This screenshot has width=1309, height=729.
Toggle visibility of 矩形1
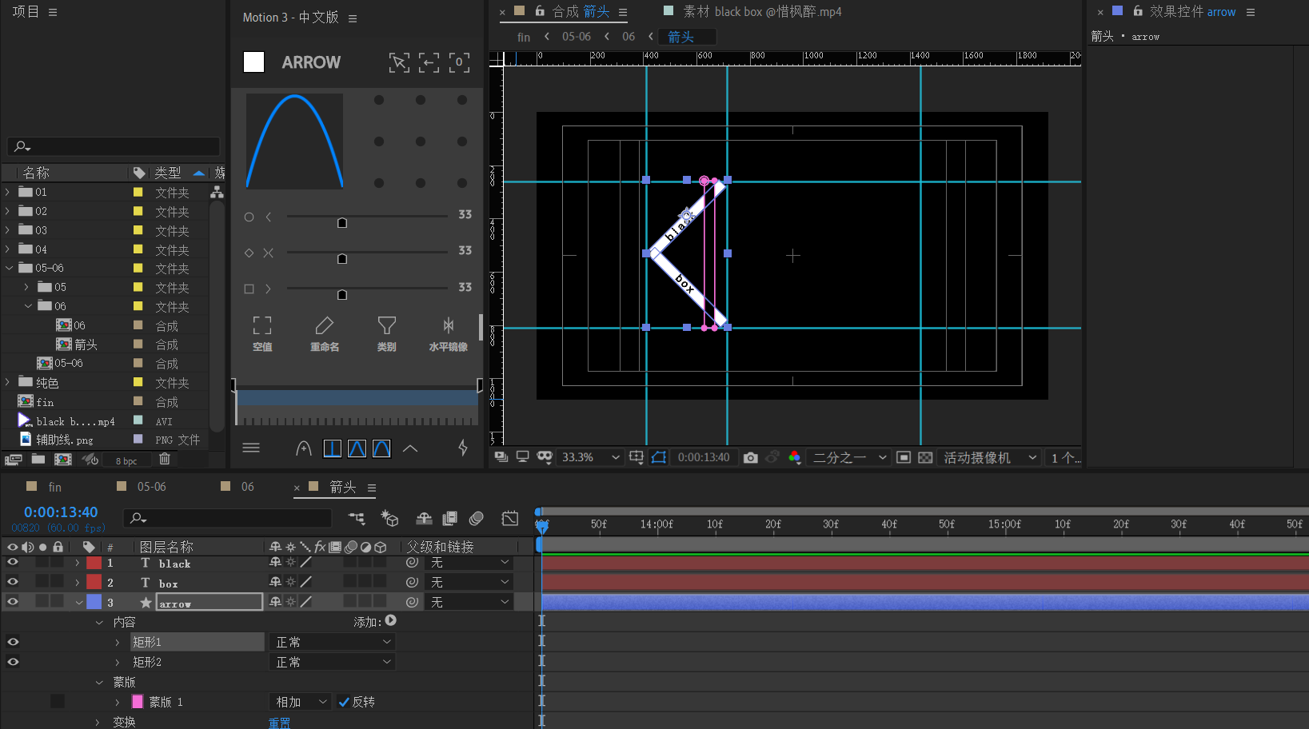coord(13,642)
